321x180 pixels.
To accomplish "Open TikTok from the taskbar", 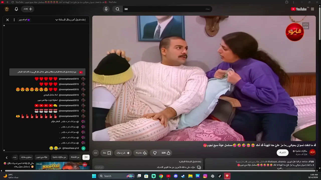I will [x=220, y=176].
